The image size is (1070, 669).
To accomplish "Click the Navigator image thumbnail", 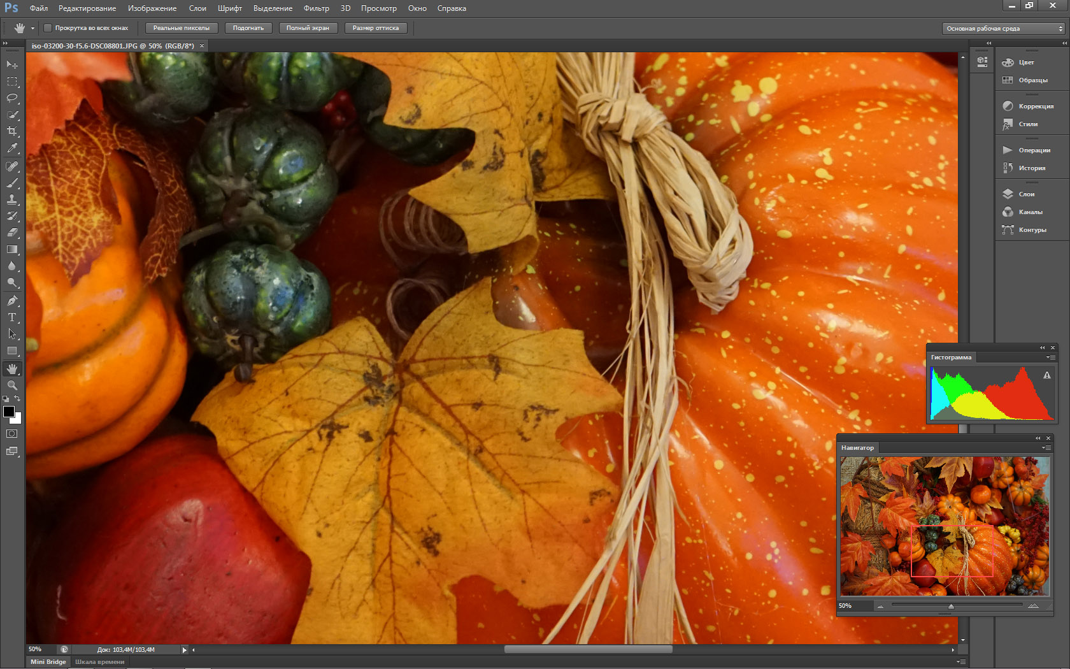I will coord(945,526).
